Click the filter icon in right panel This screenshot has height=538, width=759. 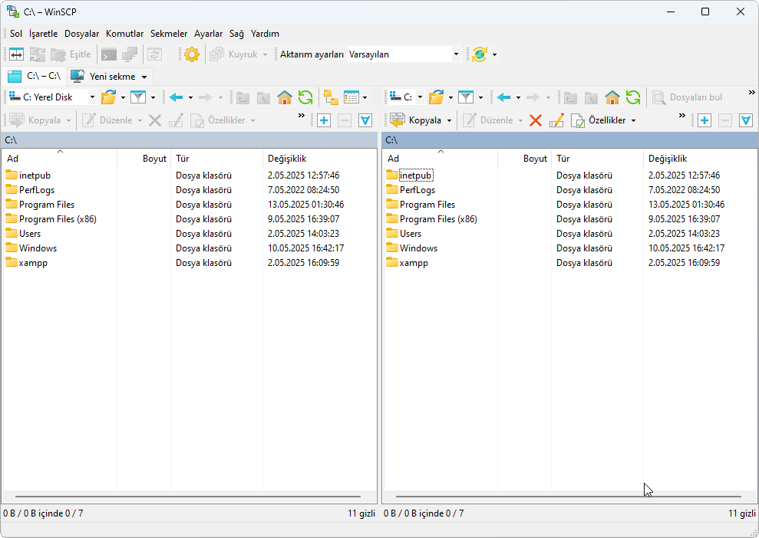[466, 97]
